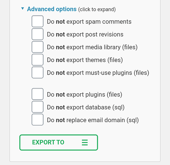Click the 'Do not replace email domain (sql)' label

point(93,120)
